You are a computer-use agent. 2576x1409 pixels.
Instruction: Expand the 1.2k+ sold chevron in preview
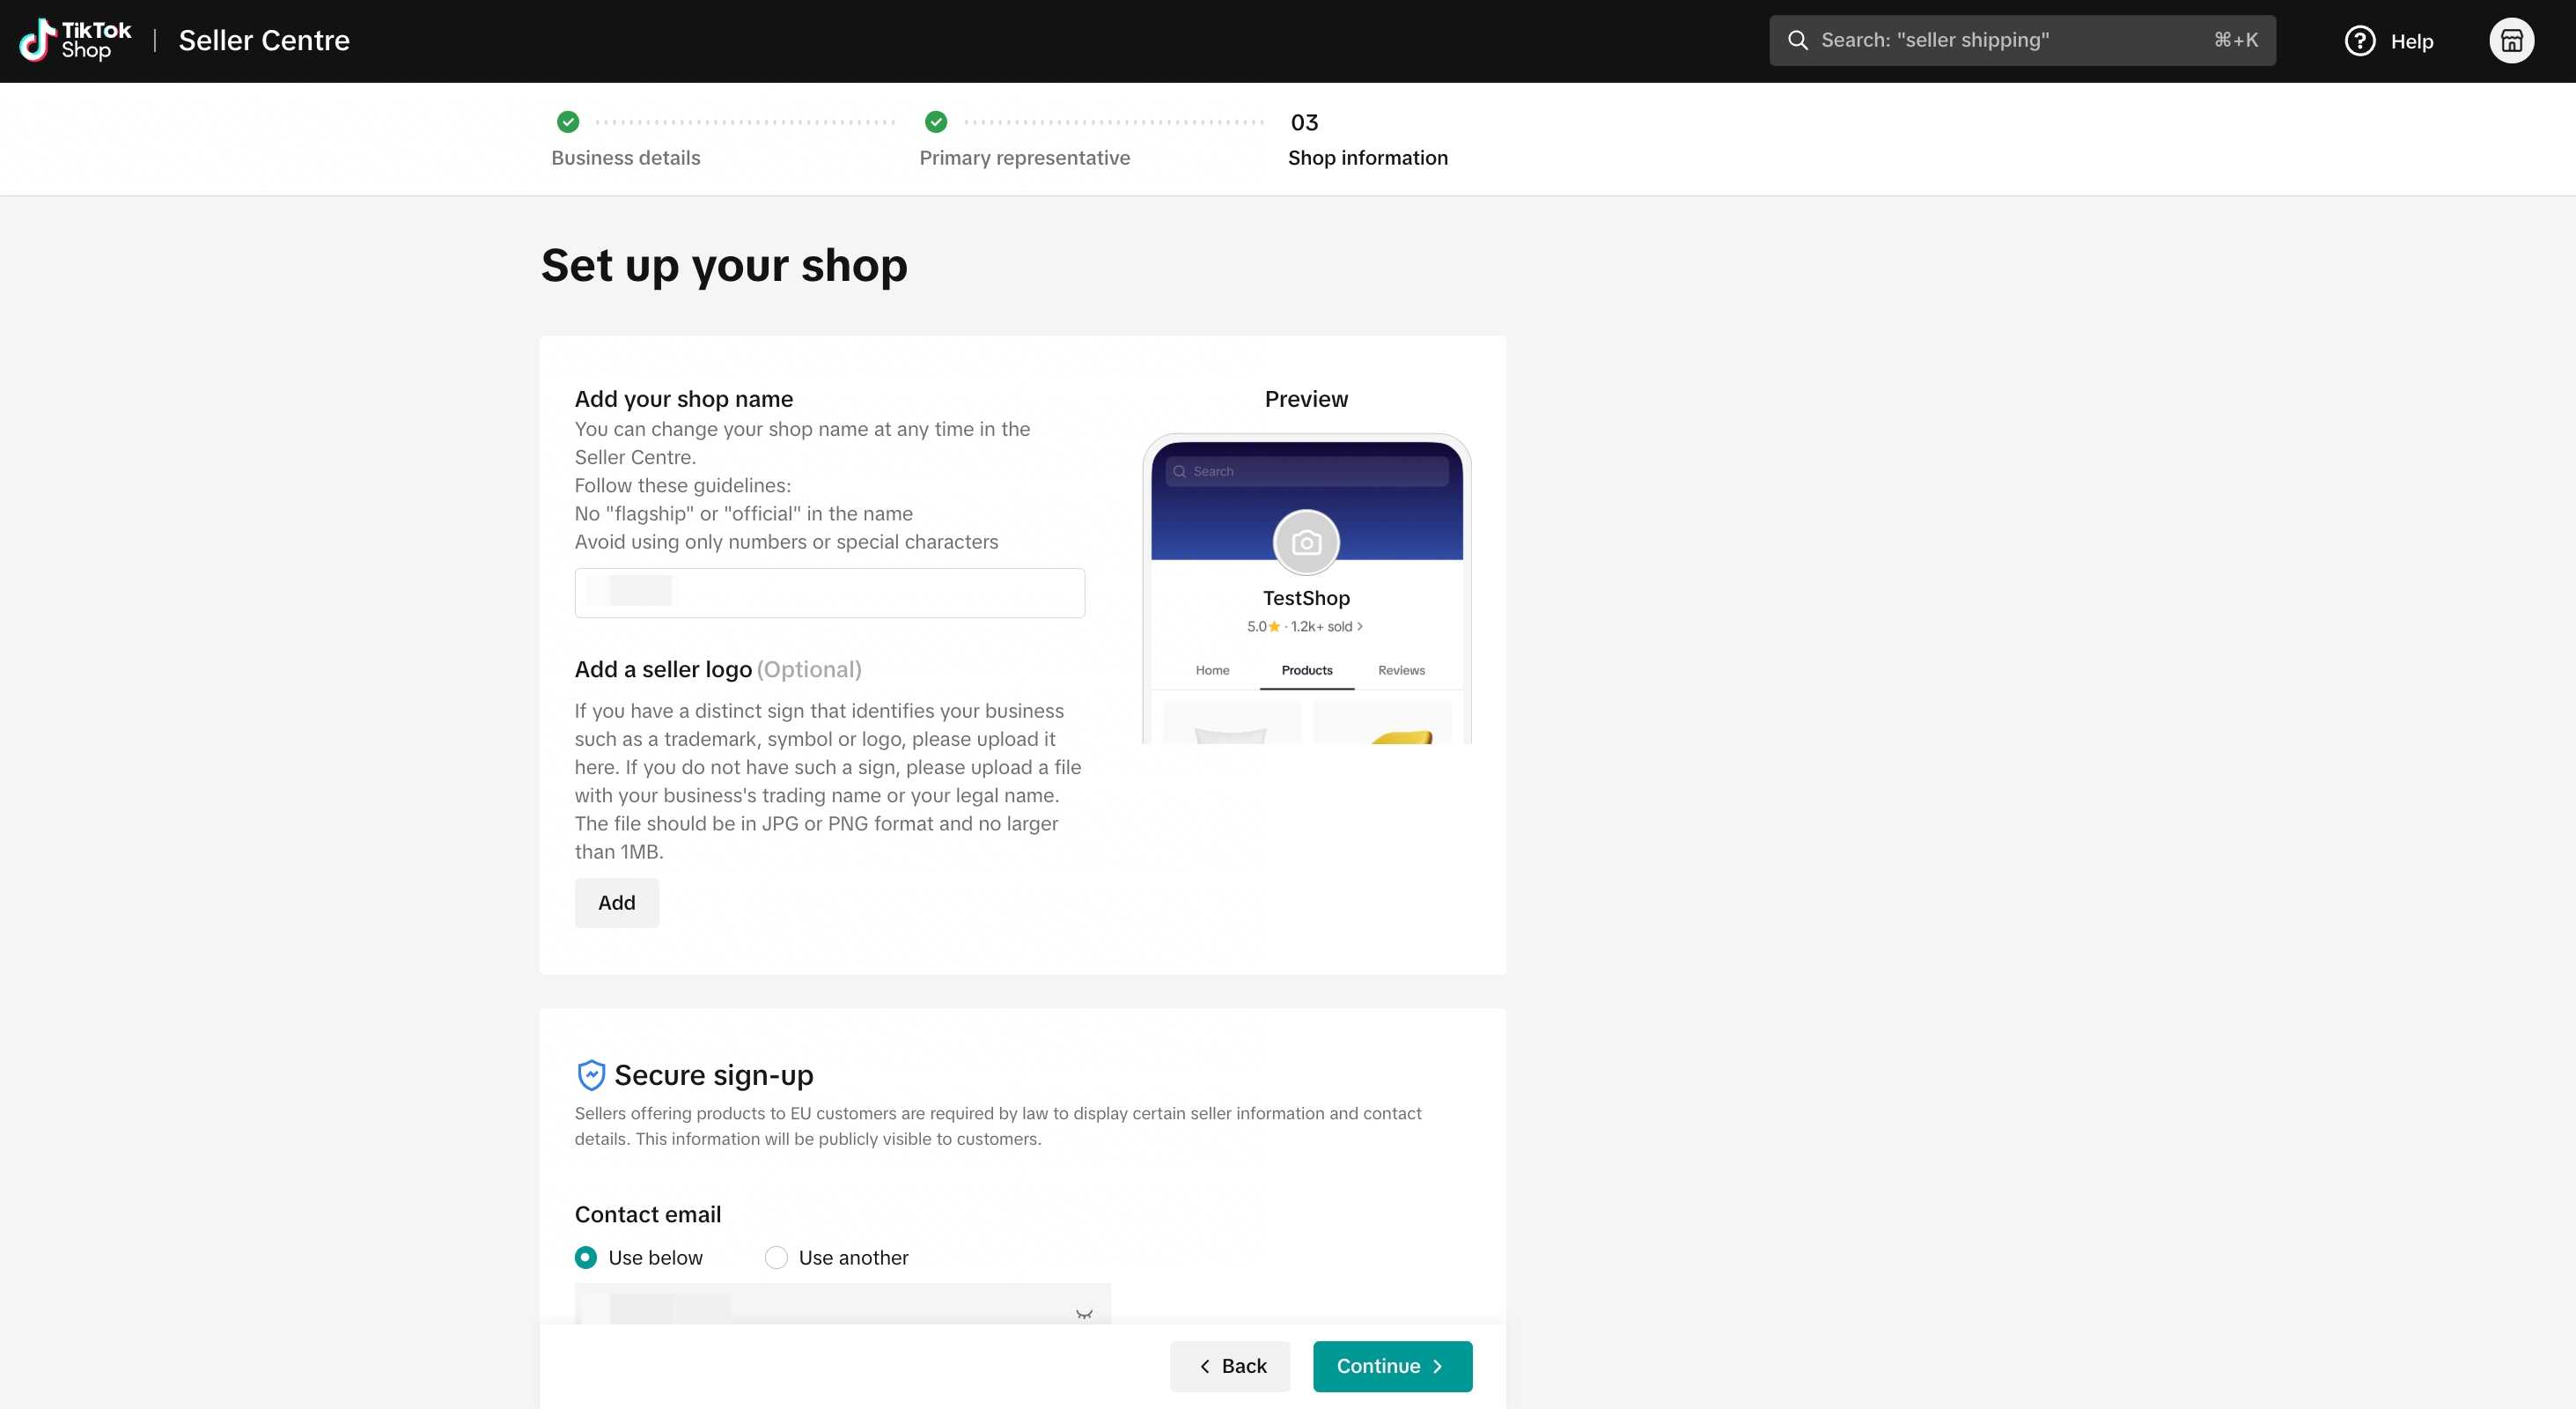click(1360, 626)
